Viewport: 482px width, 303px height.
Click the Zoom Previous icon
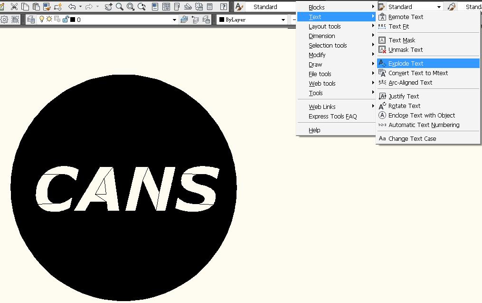point(142,7)
